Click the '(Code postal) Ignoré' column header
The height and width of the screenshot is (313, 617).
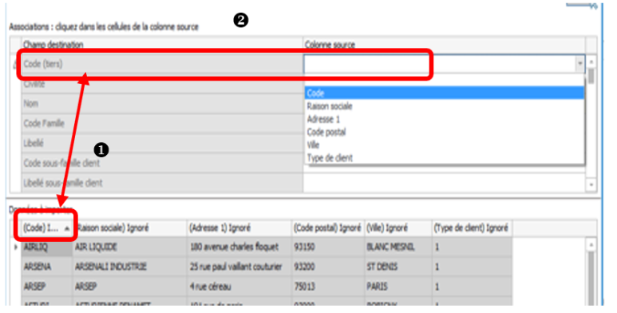(328, 228)
